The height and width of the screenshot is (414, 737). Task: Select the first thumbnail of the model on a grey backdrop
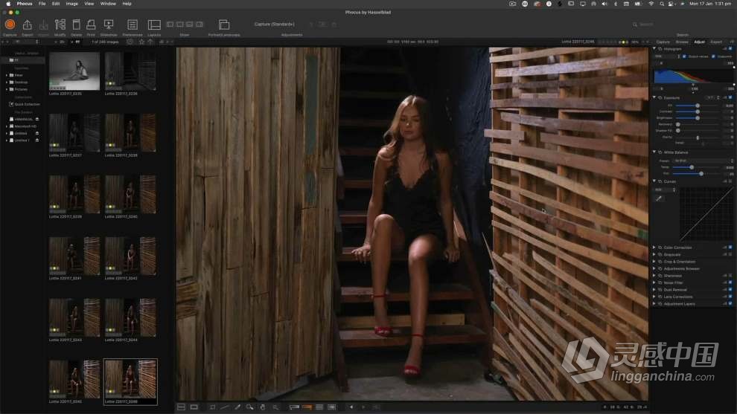click(74, 71)
